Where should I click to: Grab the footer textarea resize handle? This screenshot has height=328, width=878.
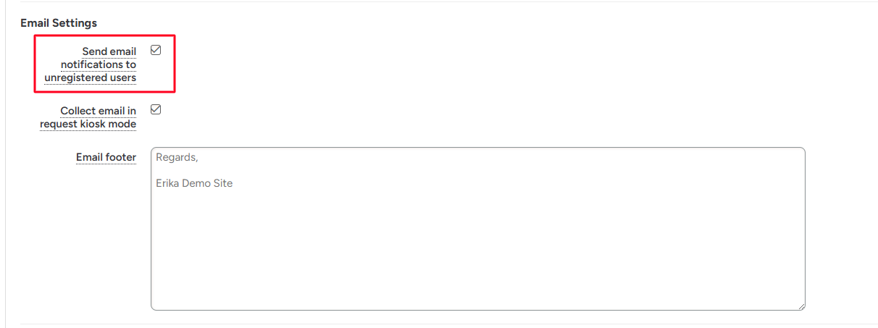[x=801, y=306]
